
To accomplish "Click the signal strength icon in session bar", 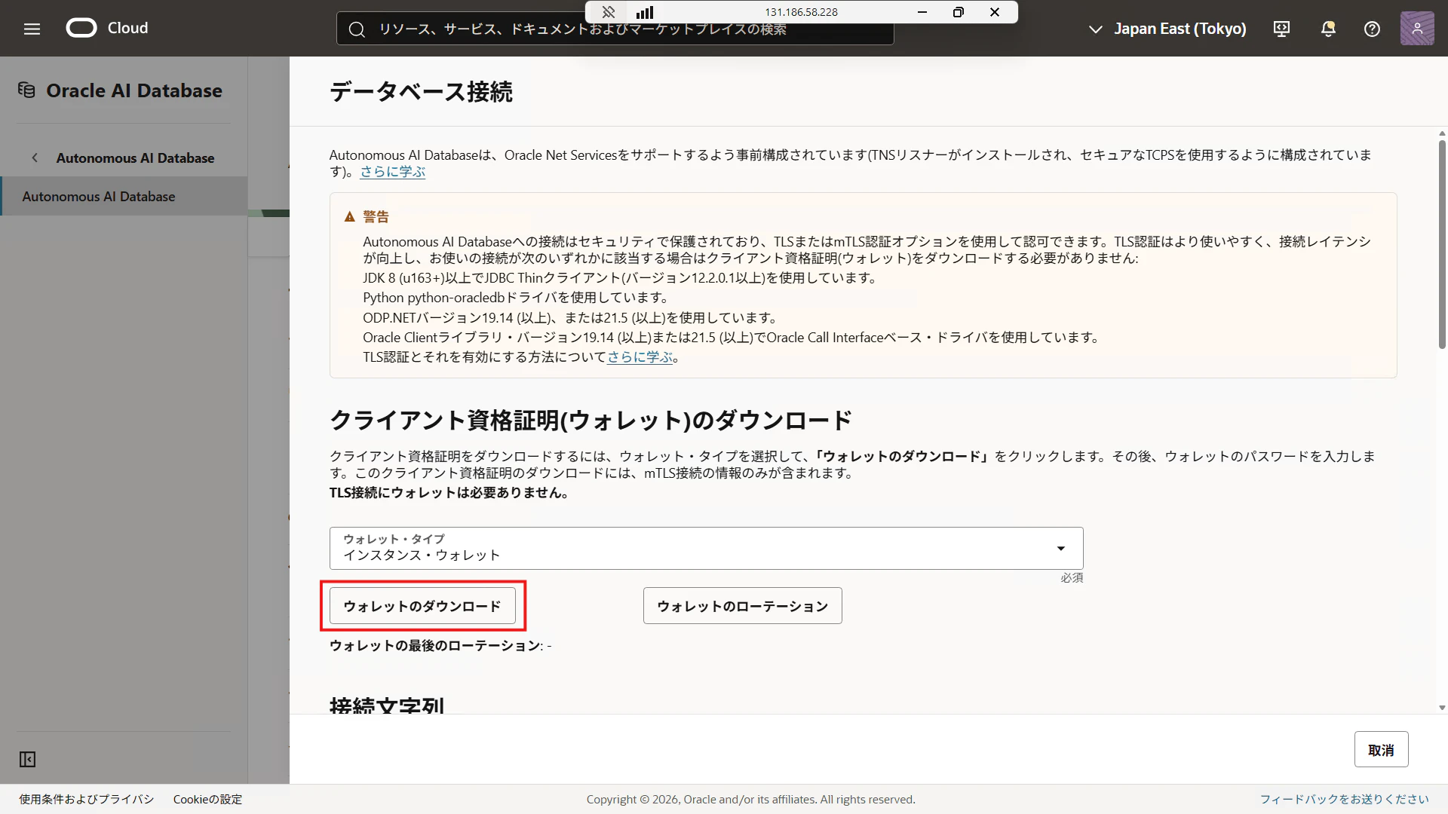I will [x=645, y=12].
